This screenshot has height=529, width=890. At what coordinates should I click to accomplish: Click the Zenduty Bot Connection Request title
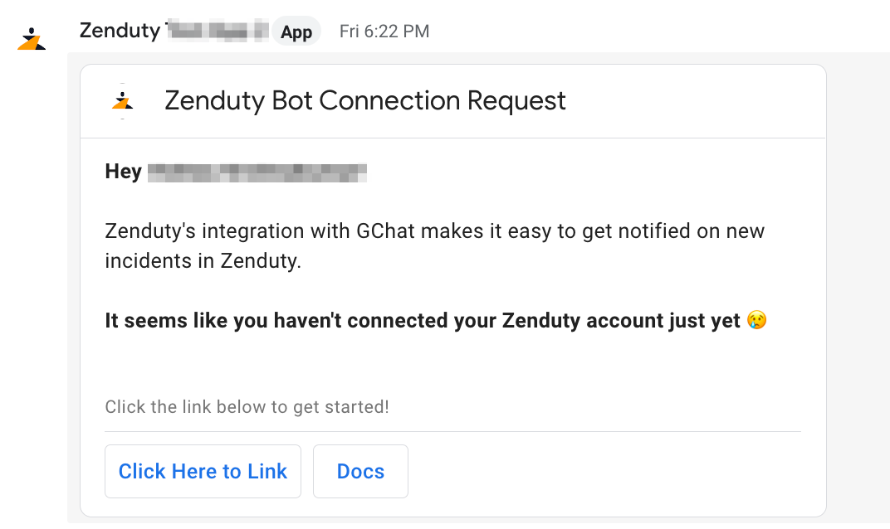(365, 101)
